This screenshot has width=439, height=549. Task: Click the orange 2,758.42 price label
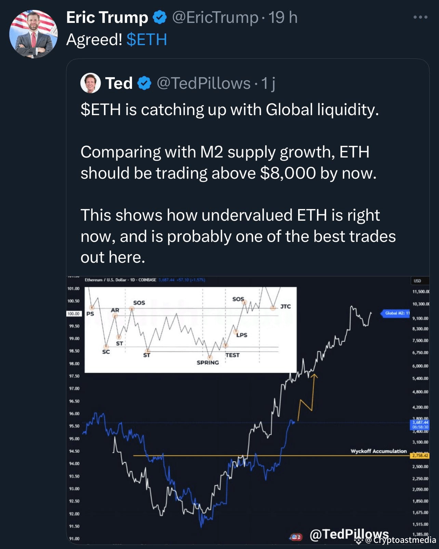(x=420, y=456)
